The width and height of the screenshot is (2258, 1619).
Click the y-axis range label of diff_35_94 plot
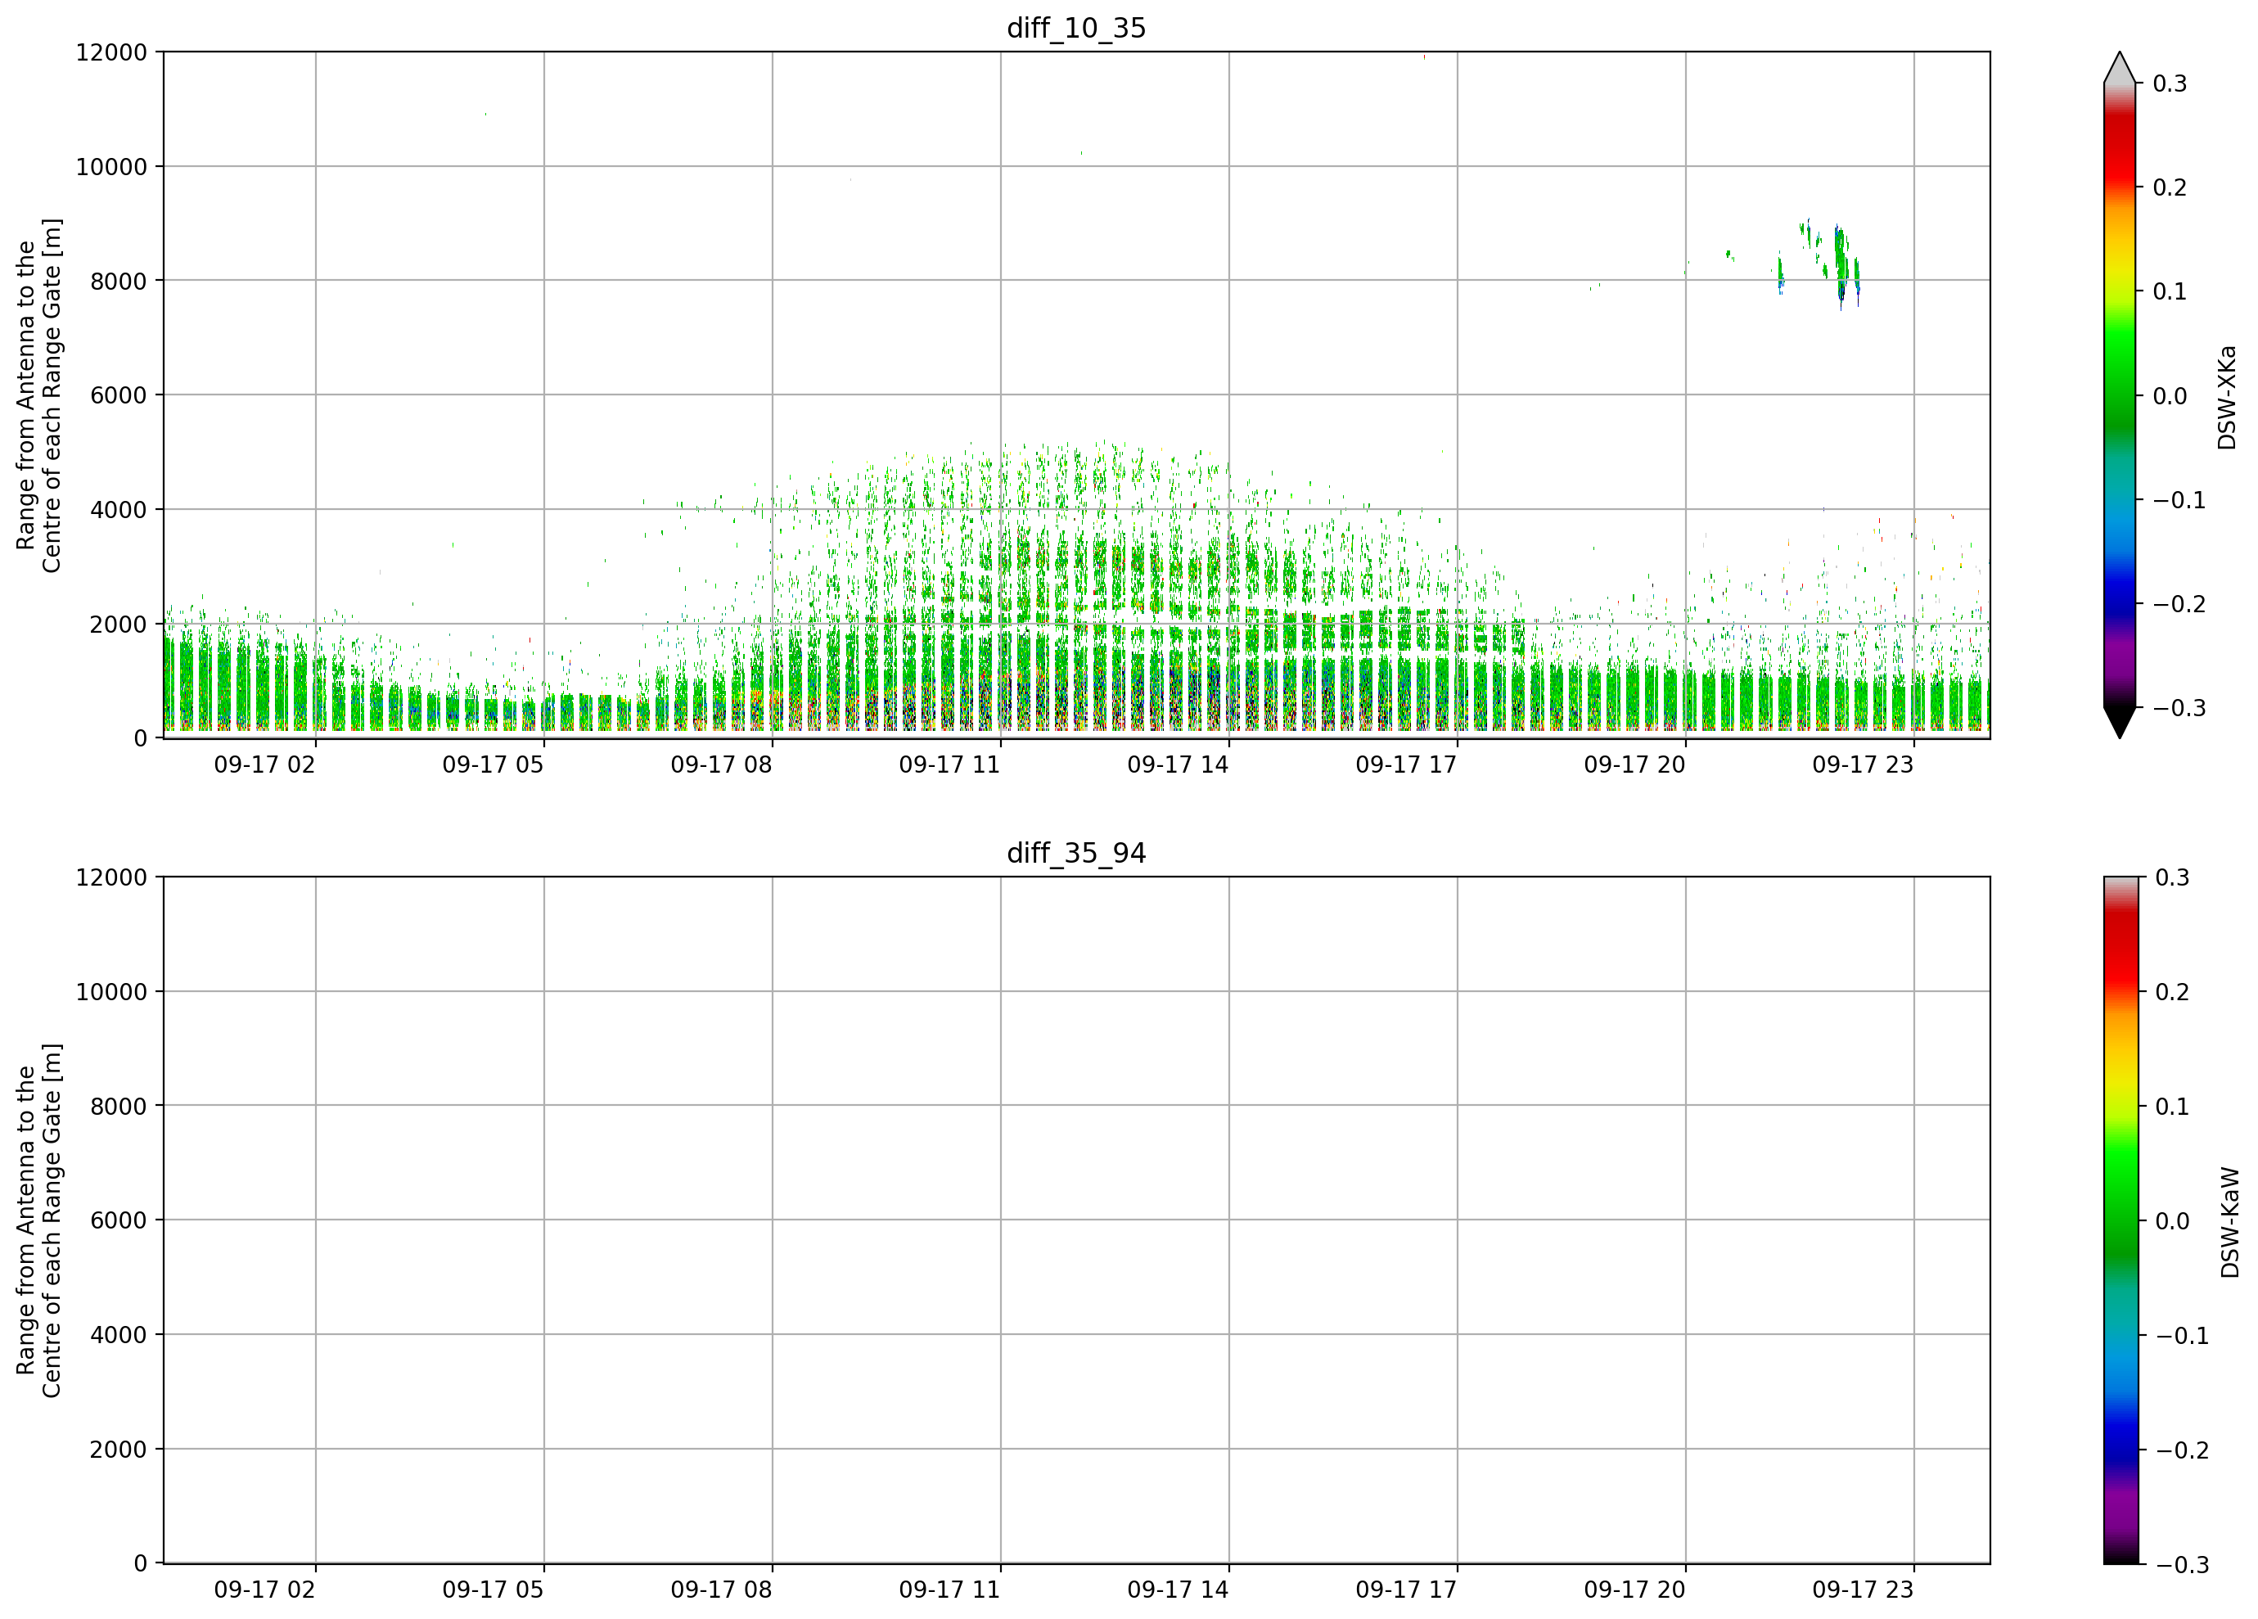[x=38, y=1220]
